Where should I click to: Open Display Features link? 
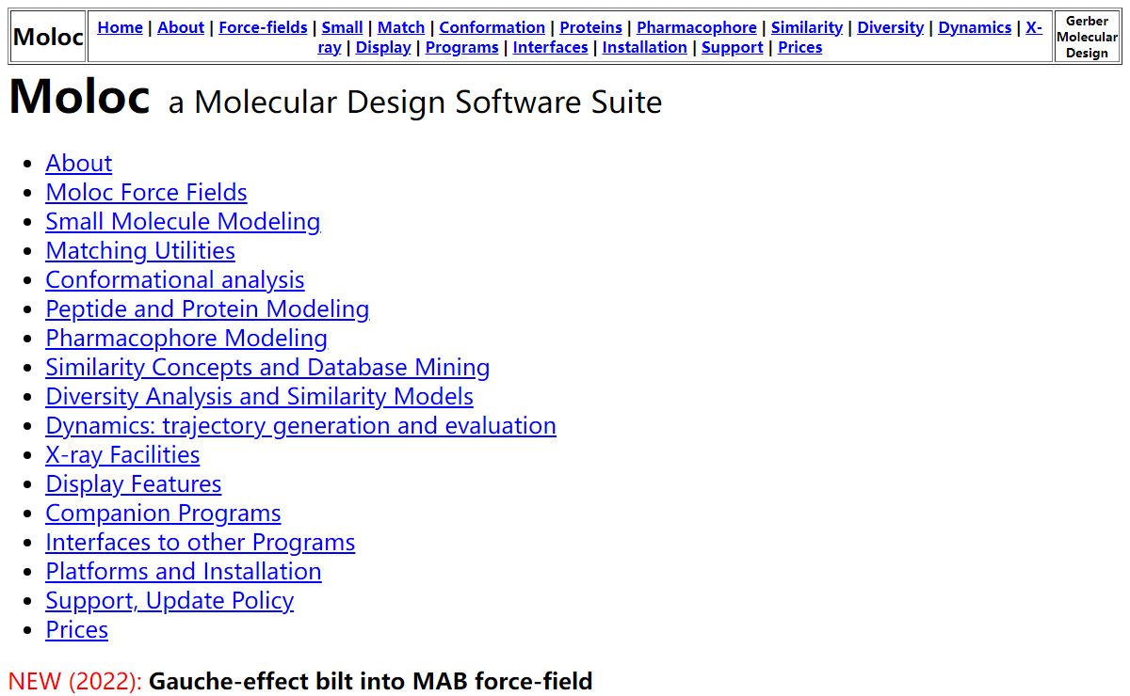pyautogui.click(x=134, y=484)
